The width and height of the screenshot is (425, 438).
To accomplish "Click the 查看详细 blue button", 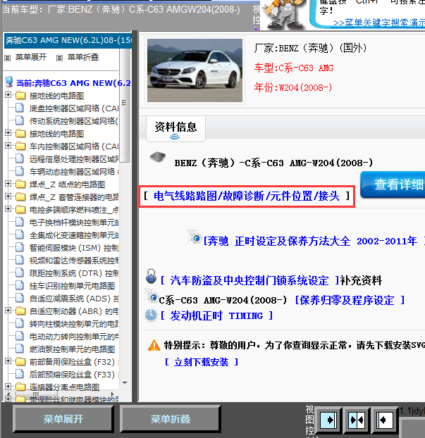I will pyautogui.click(x=393, y=185).
